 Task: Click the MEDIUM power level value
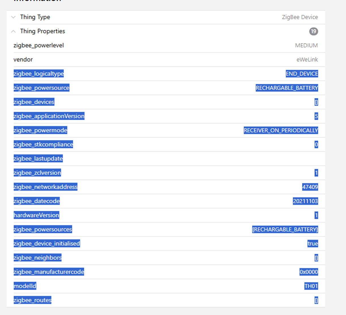click(306, 45)
